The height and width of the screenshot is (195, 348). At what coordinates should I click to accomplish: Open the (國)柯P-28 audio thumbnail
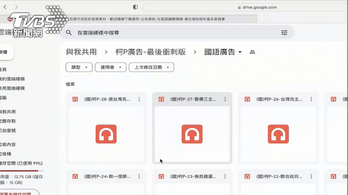(106, 134)
